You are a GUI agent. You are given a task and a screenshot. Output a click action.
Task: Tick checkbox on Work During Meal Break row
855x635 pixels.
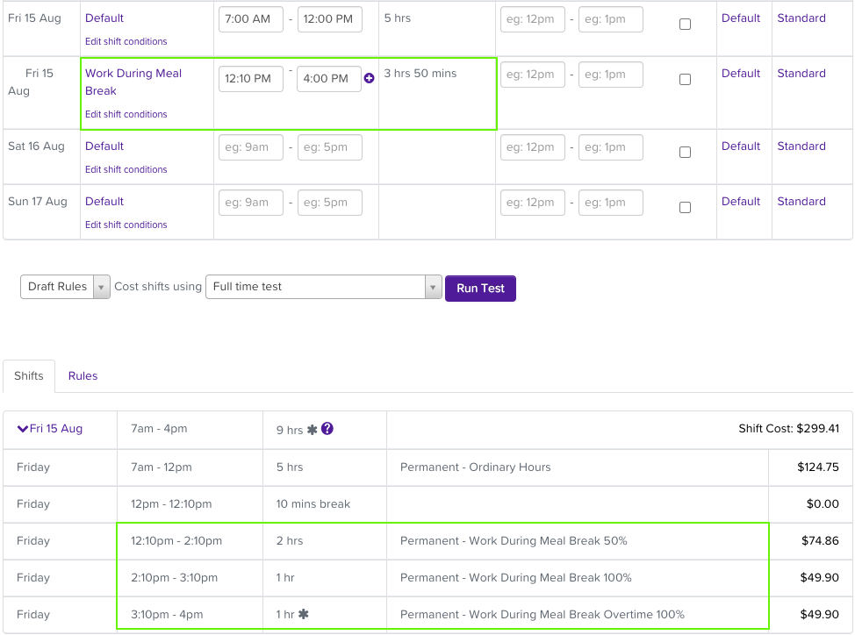point(685,80)
